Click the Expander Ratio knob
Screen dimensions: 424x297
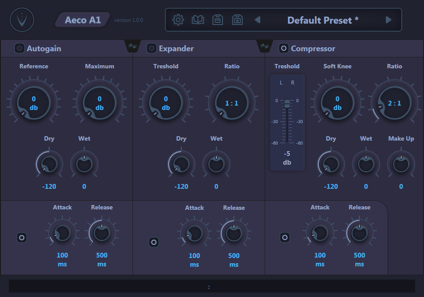coord(232,102)
